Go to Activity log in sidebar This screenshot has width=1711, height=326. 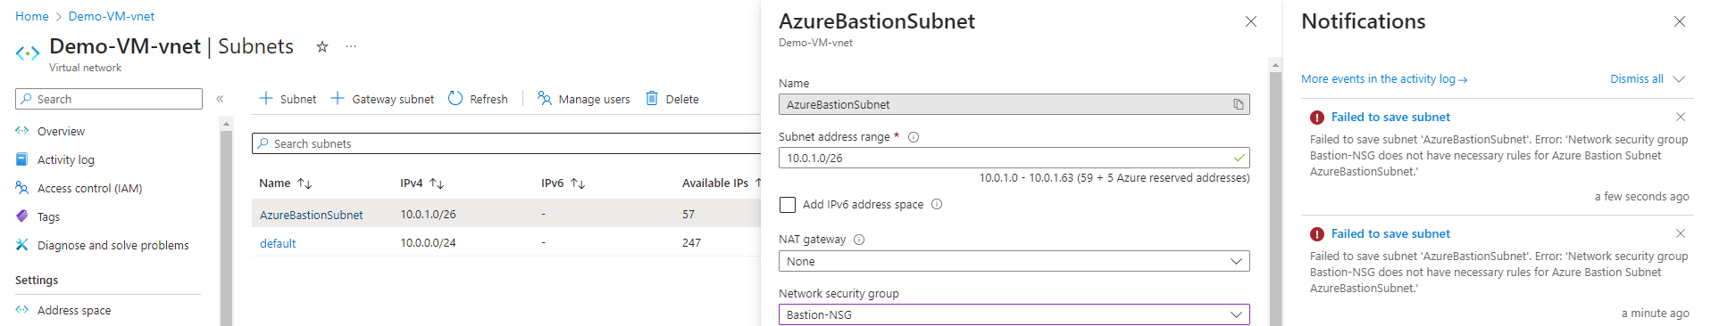click(x=66, y=159)
